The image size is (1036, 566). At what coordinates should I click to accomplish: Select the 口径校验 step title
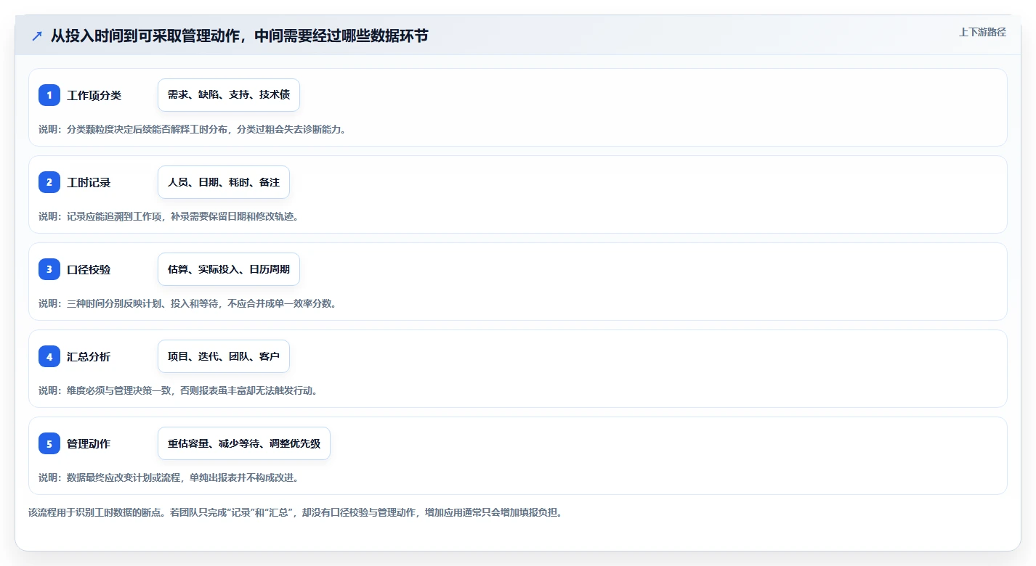coord(89,269)
